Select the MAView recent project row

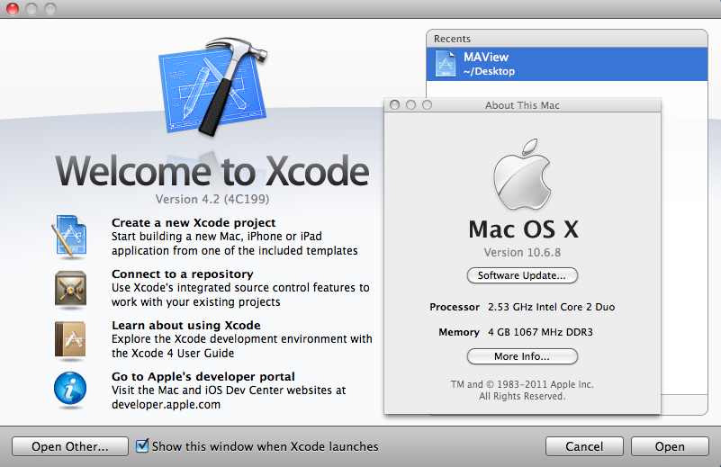click(566, 64)
